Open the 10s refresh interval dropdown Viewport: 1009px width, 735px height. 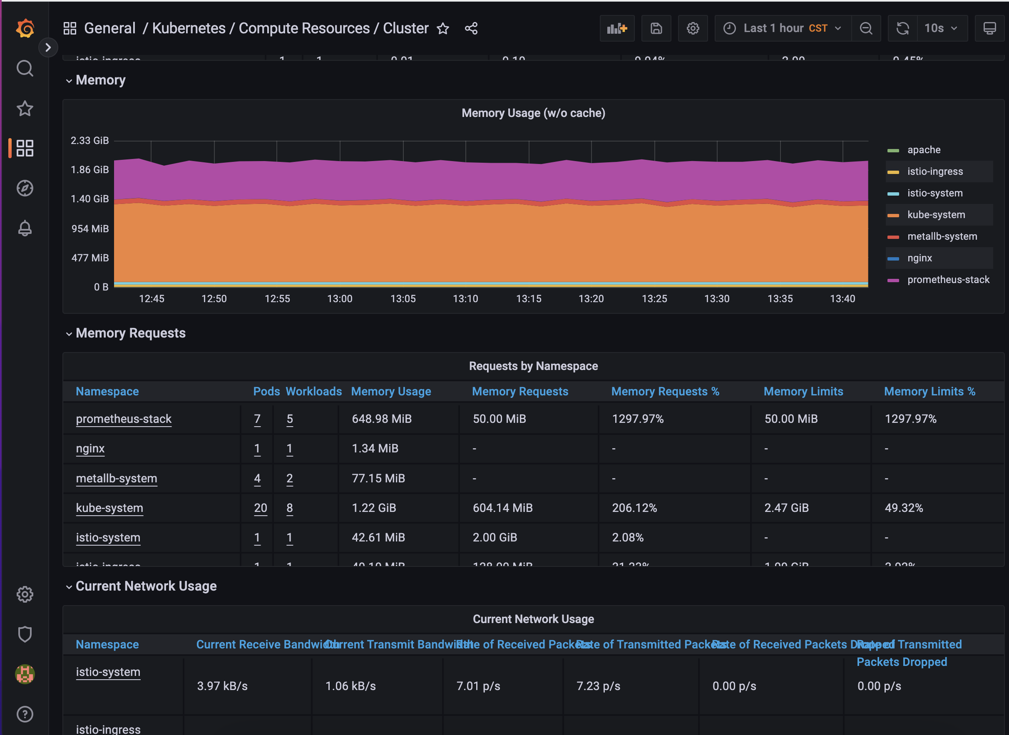click(940, 28)
